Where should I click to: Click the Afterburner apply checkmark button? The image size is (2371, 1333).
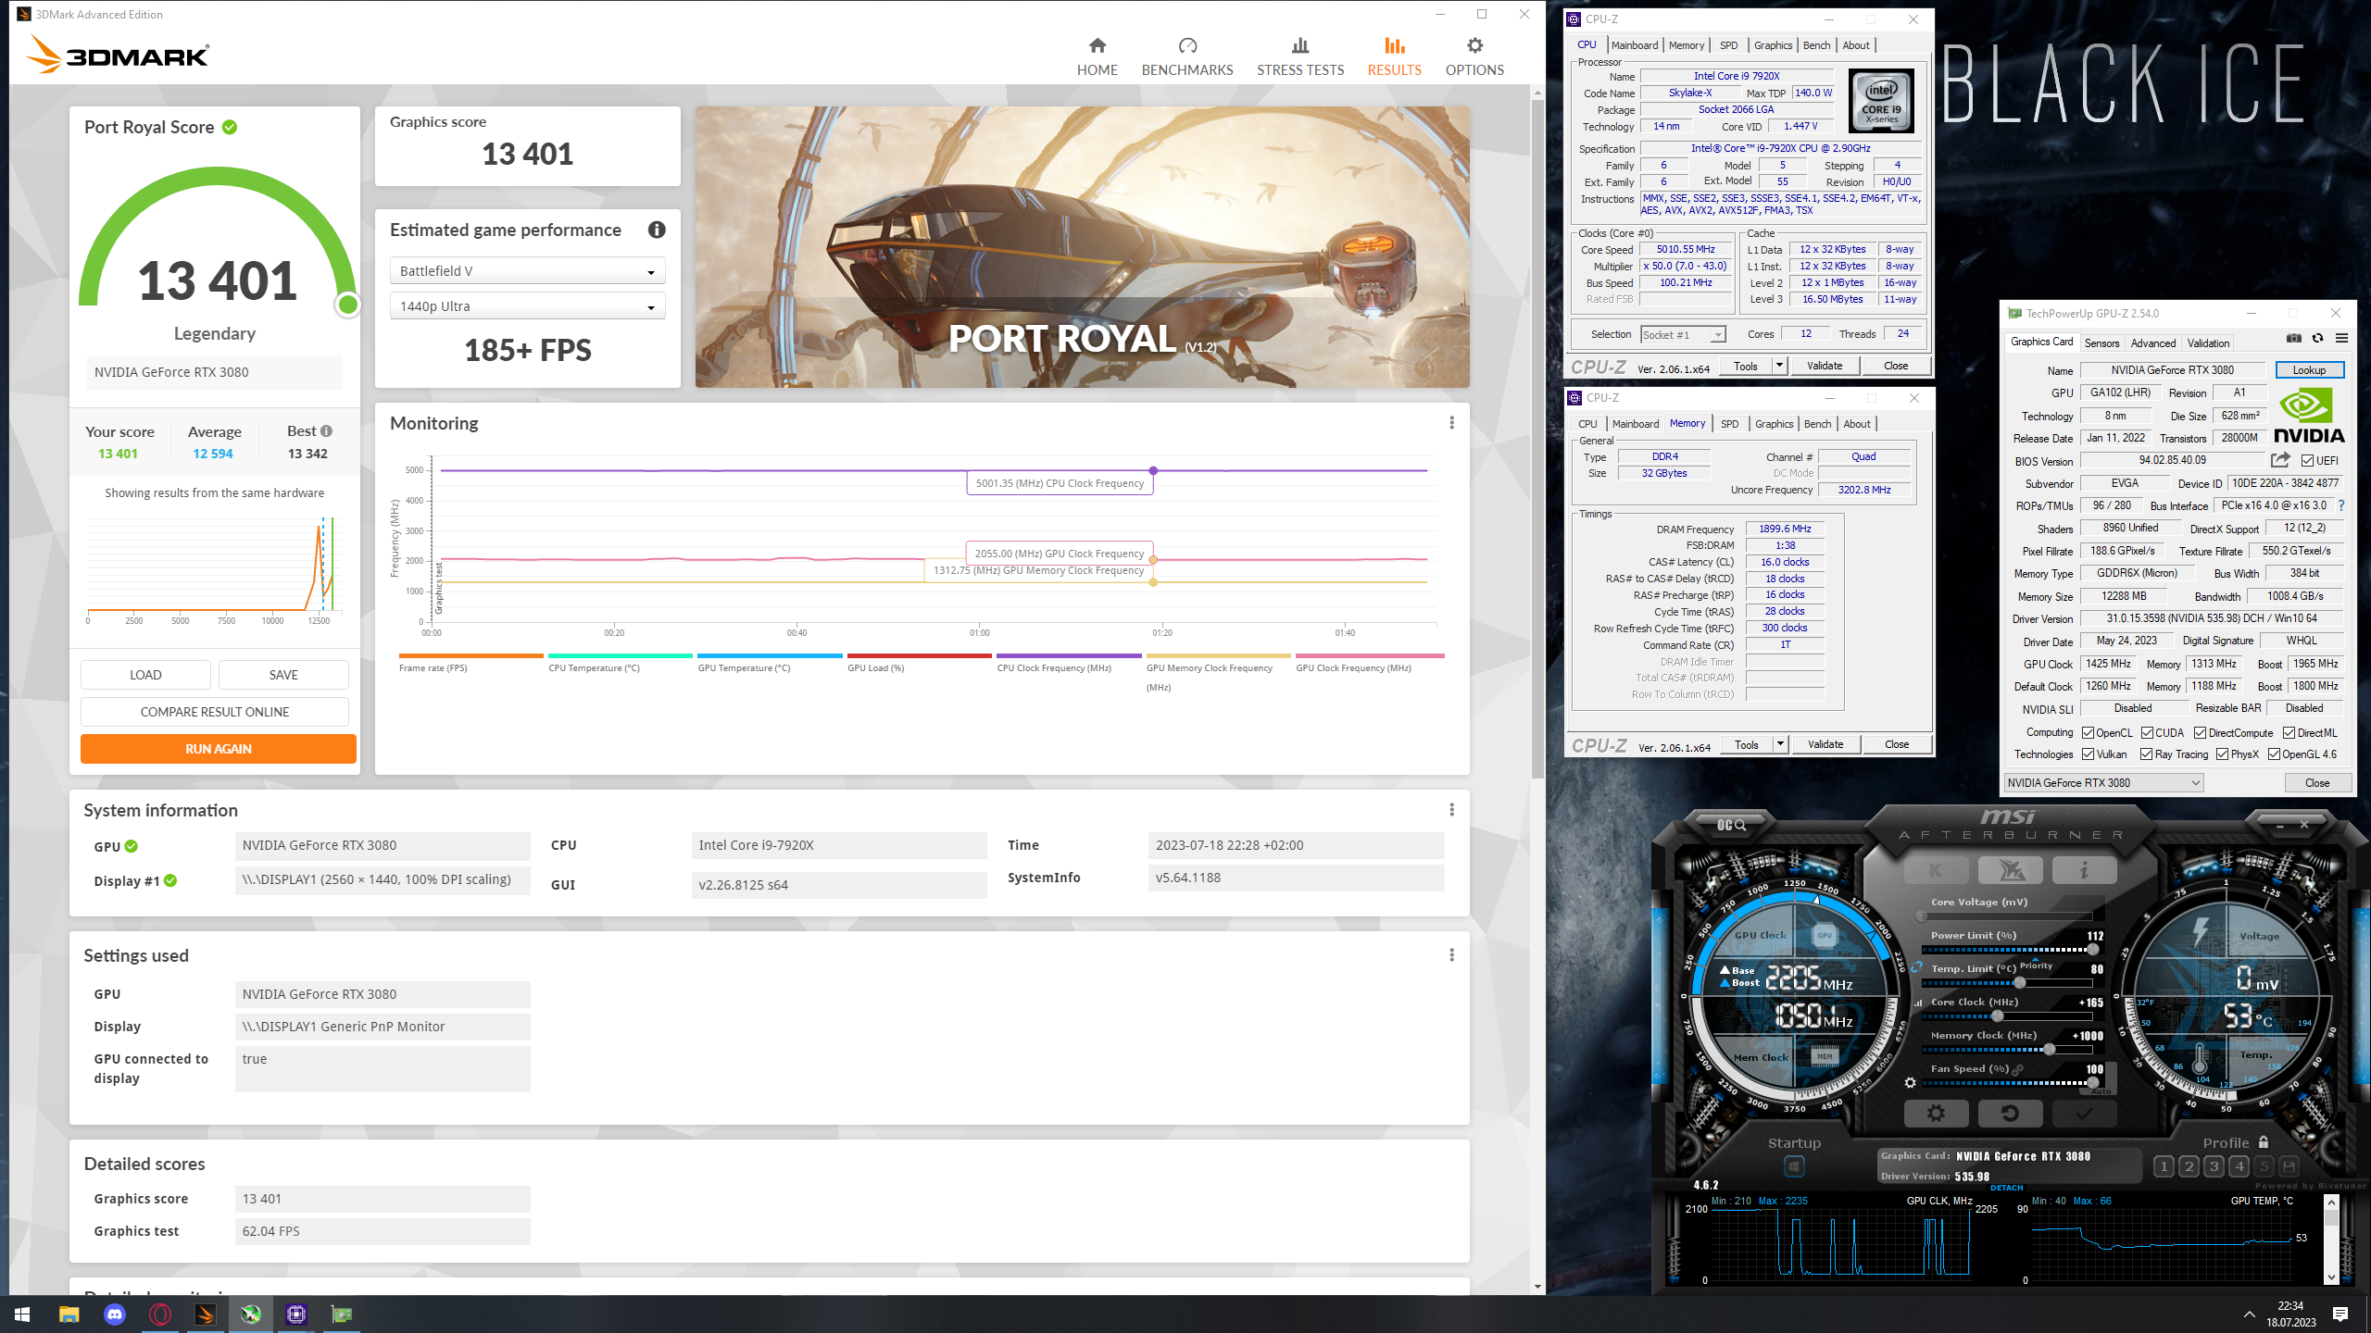tap(2084, 1114)
